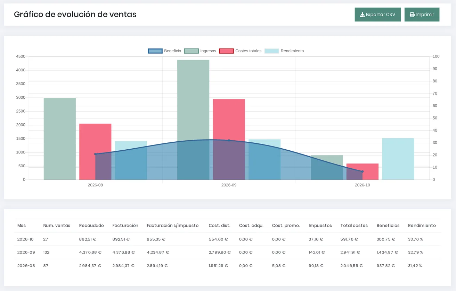The image size is (456, 291).
Task: Click the Exportar CSV button label
Action: pos(381,15)
